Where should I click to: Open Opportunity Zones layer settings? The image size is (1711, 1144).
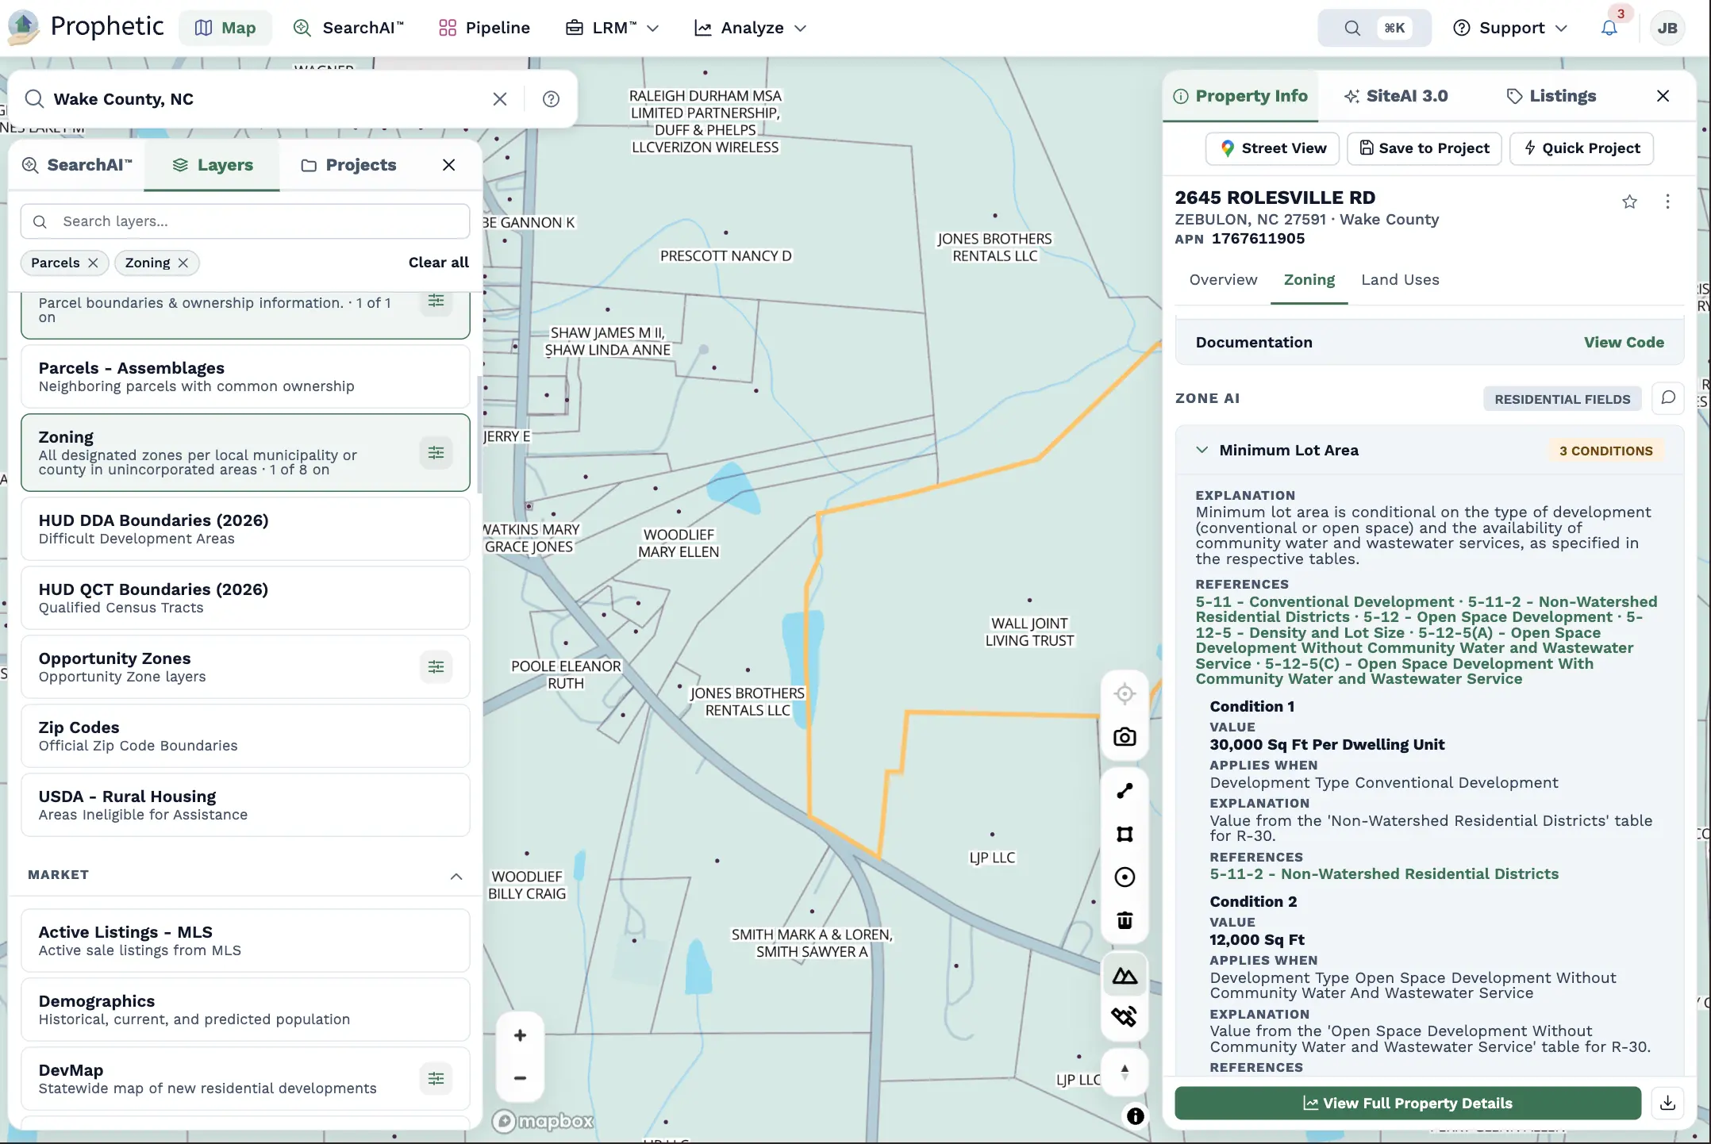click(436, 667)
